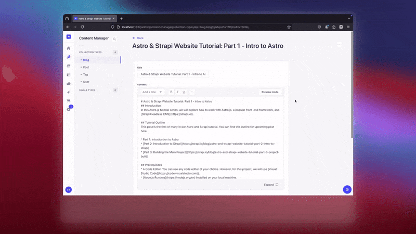Open the Firefox account icon
Viewport: 416px width, 234px height.
click(327, 27)
